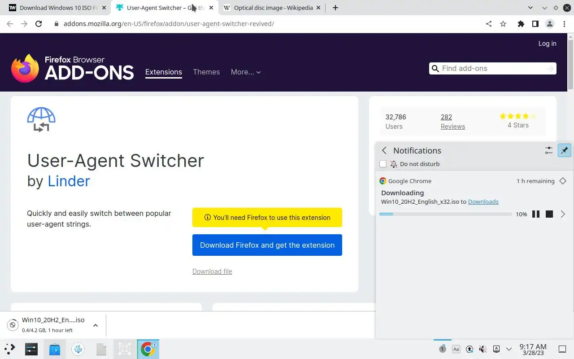This screenshot has height=359, width=574.
Task: Open System Settings from the taskbar
Action: click(31, 349)
